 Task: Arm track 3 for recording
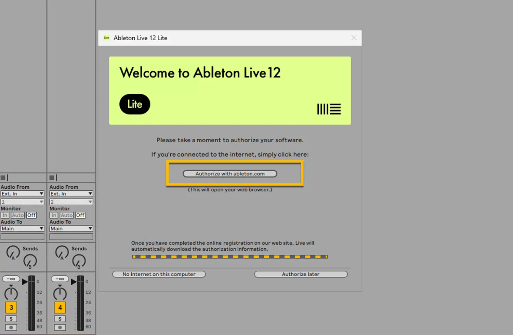tap(11, 327)
